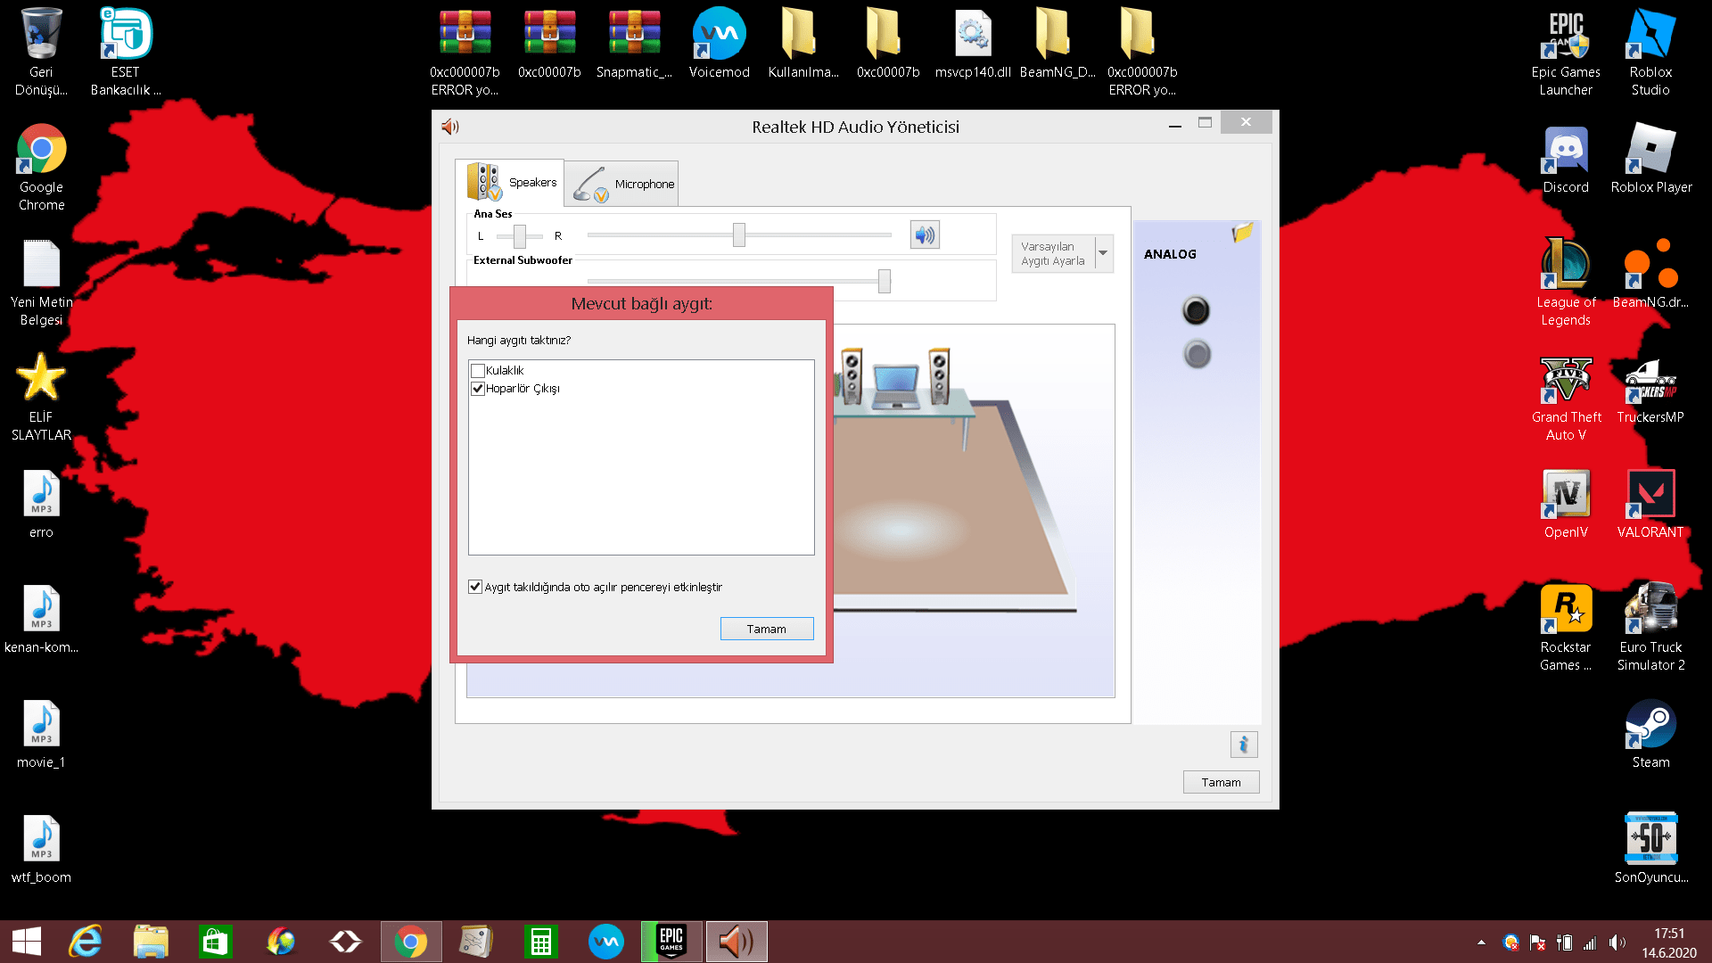This screenshot has width=1712, height=963.
Task: Click the yellow folder connector settings icon
Action: click(x=1241, y=233)
